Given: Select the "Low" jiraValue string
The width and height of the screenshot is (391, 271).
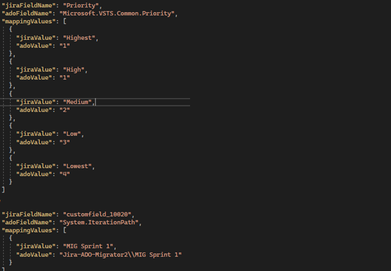Looking at the screenshot, I should [73, 134].
